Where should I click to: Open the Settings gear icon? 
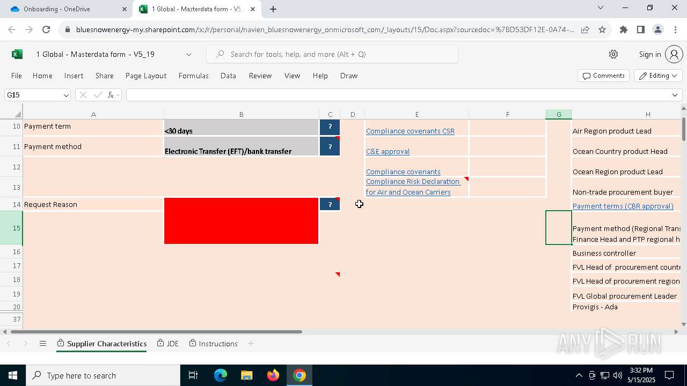613,54
